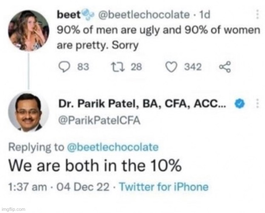Open three-dot menu on beet's tweet
This screenshot has height=213, width=265.
[x=257, y=14]
